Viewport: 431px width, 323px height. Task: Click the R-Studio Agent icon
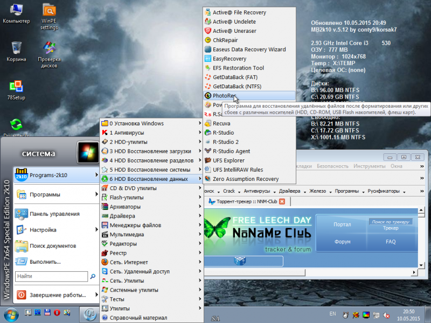(x=208, y=151)
